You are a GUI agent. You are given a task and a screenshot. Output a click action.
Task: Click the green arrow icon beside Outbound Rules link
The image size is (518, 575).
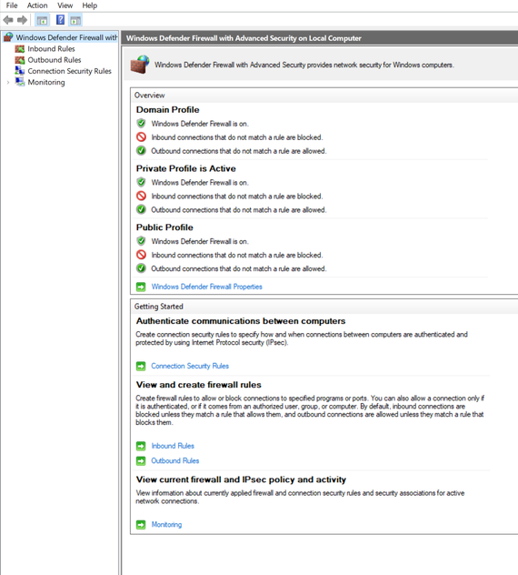pos(141,461)
